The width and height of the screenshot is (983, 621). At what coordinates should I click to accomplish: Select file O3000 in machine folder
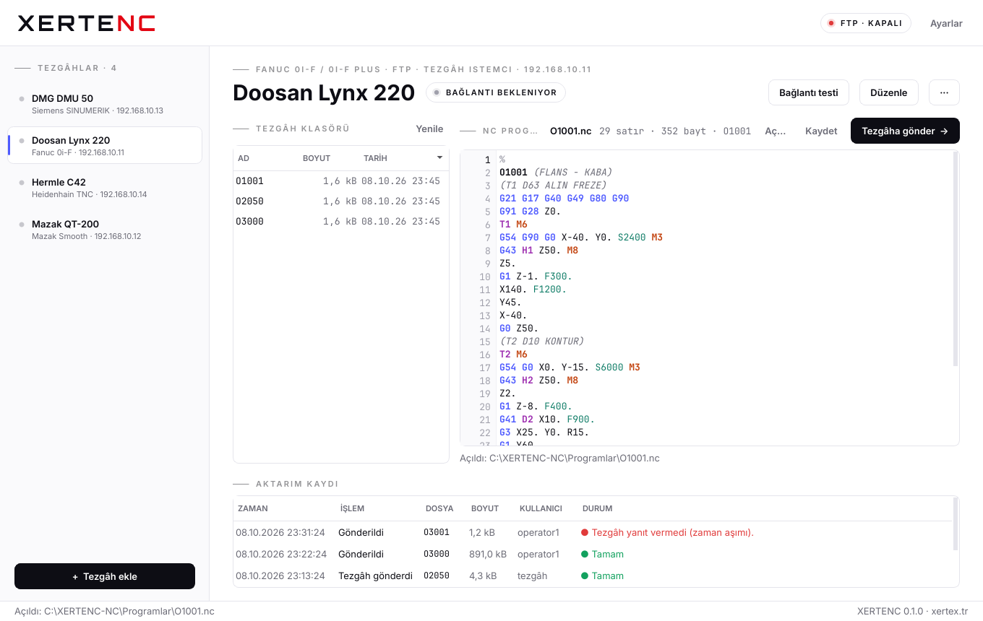[x=341, y=222]
